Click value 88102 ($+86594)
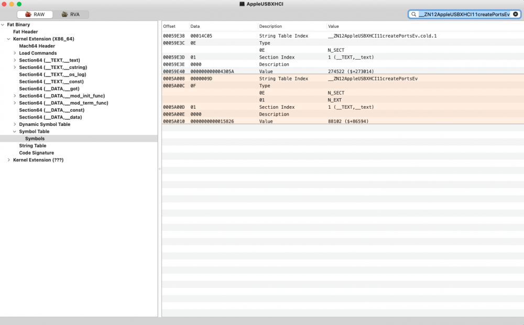The image size is (524, 325). coord(348,121)
